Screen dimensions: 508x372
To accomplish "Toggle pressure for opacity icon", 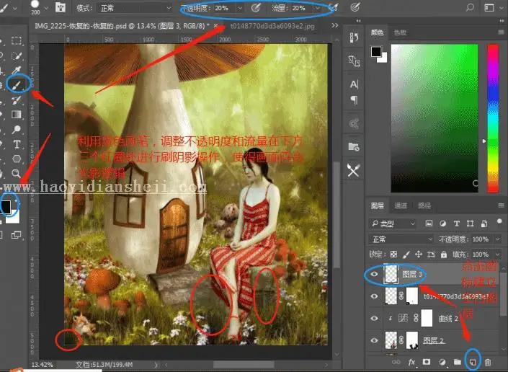I will pos(256,8).
